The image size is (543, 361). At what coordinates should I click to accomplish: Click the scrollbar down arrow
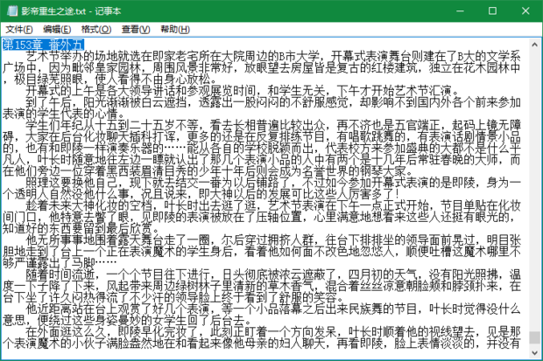(535, 353)
